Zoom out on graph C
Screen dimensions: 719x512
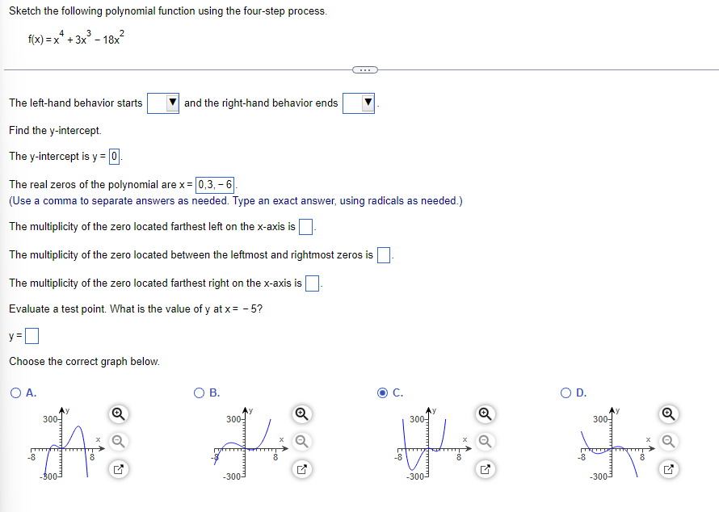coord(485,443)
